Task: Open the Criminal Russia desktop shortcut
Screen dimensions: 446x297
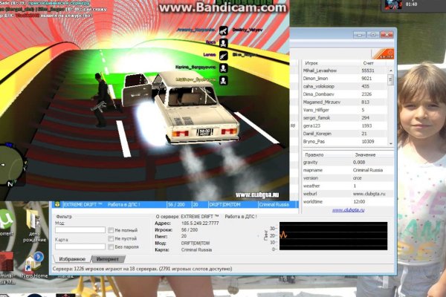Action: coord(6,268)
